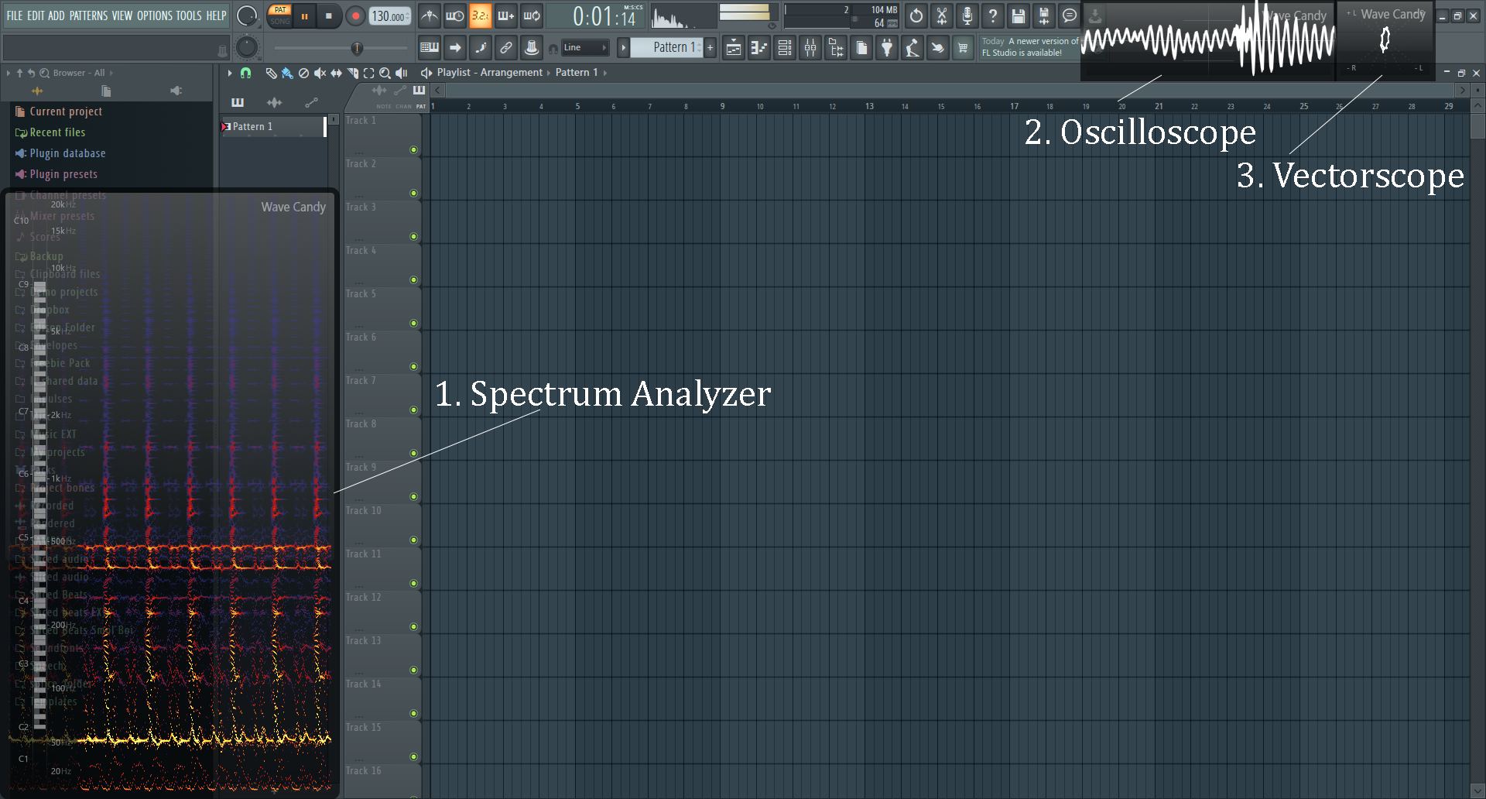The width and height of the screenshot is (1486, 799).
Task: Select the Slice tool
Action: pos(352,73)
